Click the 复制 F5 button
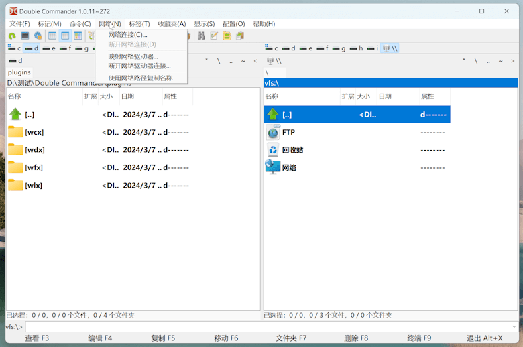The width and height of the screenshot is (523, 347). click(x=163, y=338)
